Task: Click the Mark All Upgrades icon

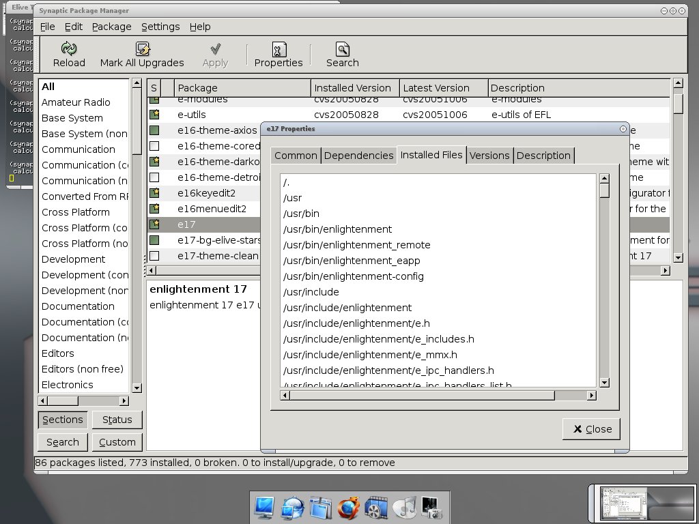Action: 143,48
